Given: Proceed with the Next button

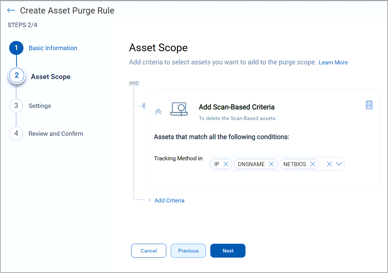Looking at the screenshot, I should click(228, 251).
